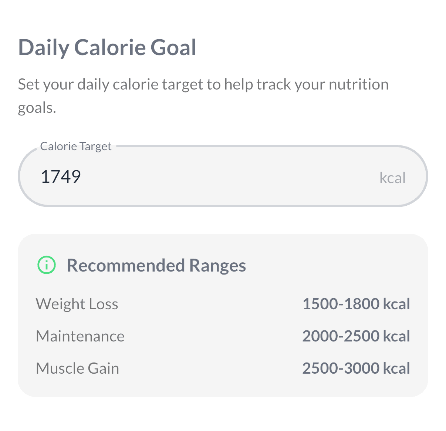Click the kcal unit label

coord(392,178)
